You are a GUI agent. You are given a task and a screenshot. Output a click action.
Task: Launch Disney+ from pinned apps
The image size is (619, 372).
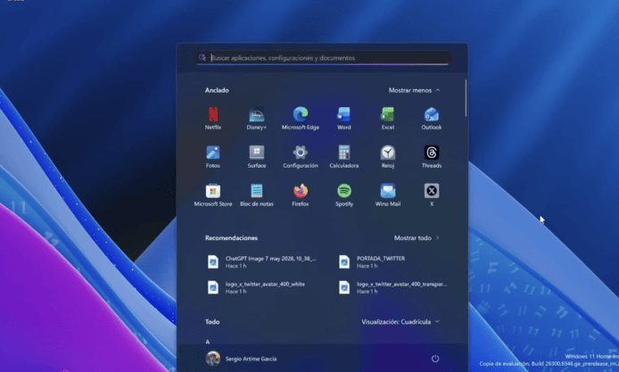[257, 118]
